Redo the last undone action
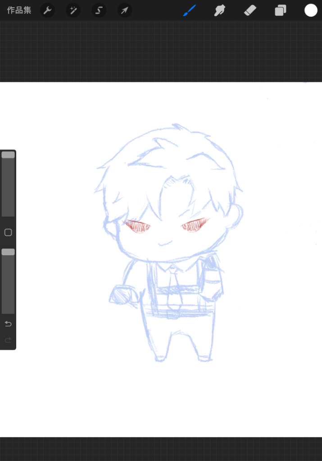Screen dimensions: 322x461 tap(8, 340)
